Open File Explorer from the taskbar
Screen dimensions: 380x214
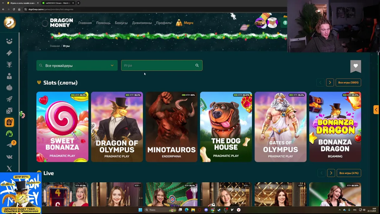[193, 210]
